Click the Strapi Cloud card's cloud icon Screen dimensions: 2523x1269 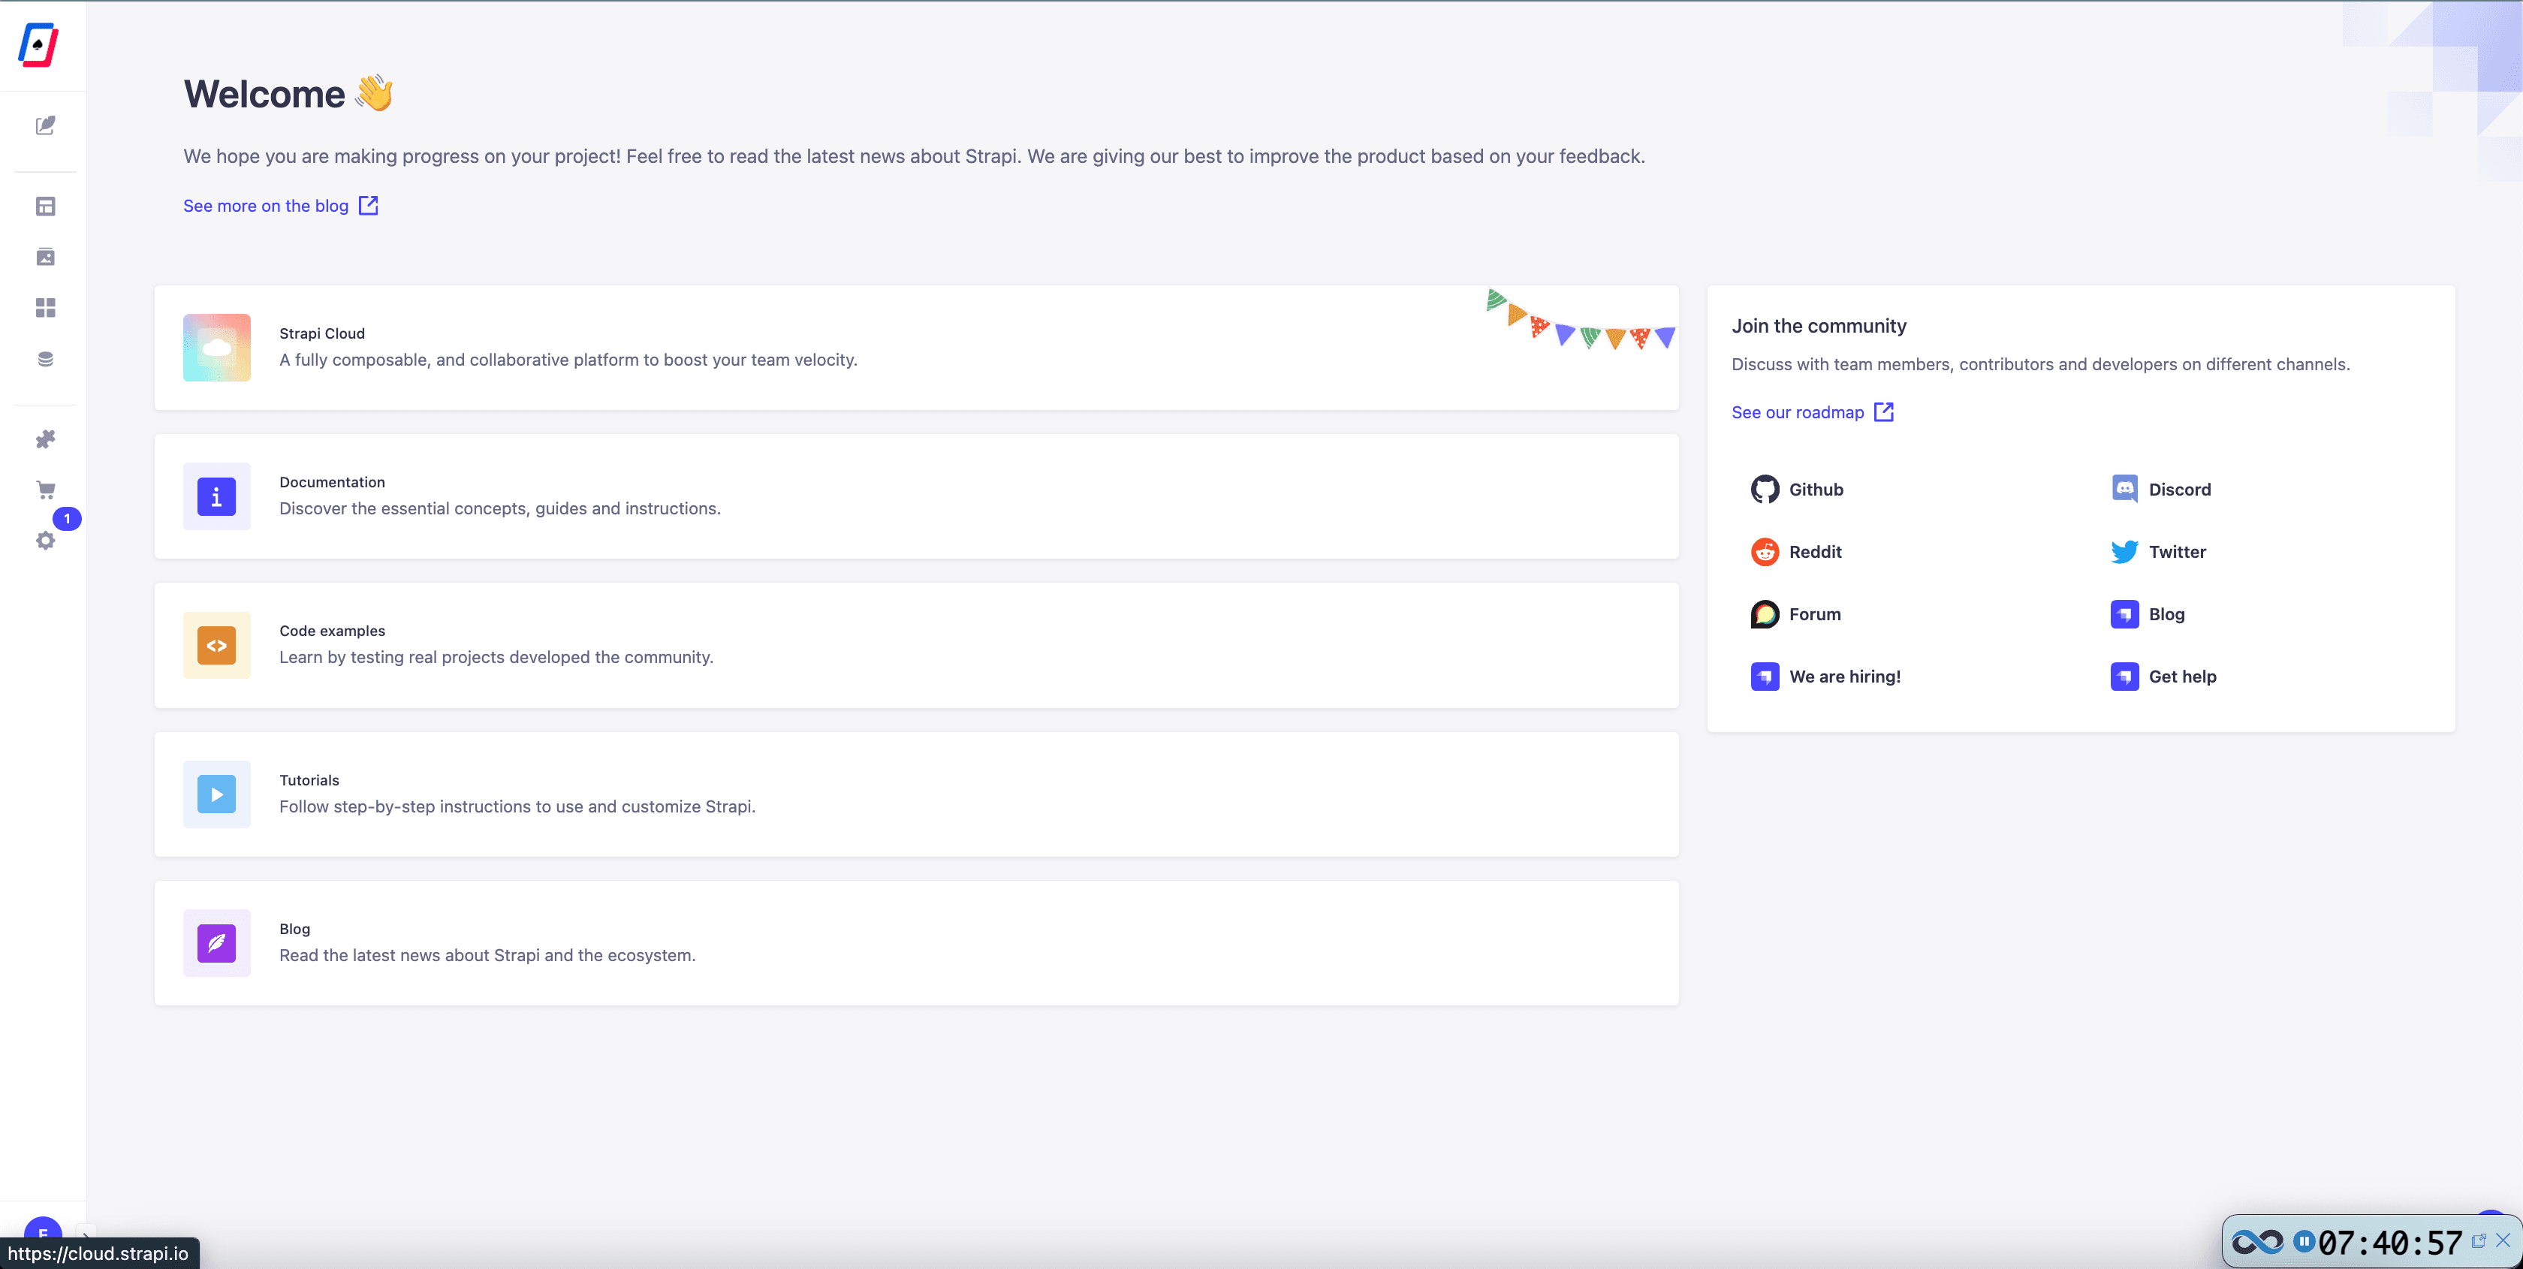click(x=216, y=348)
